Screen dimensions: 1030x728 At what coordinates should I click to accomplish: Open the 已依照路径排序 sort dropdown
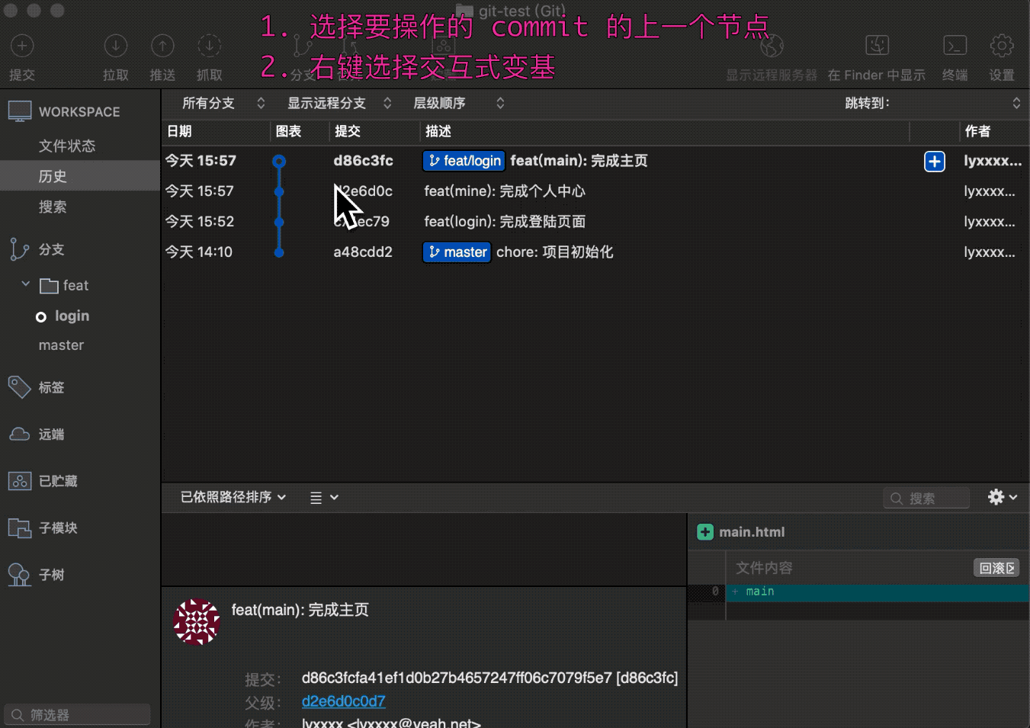(233, 497)
